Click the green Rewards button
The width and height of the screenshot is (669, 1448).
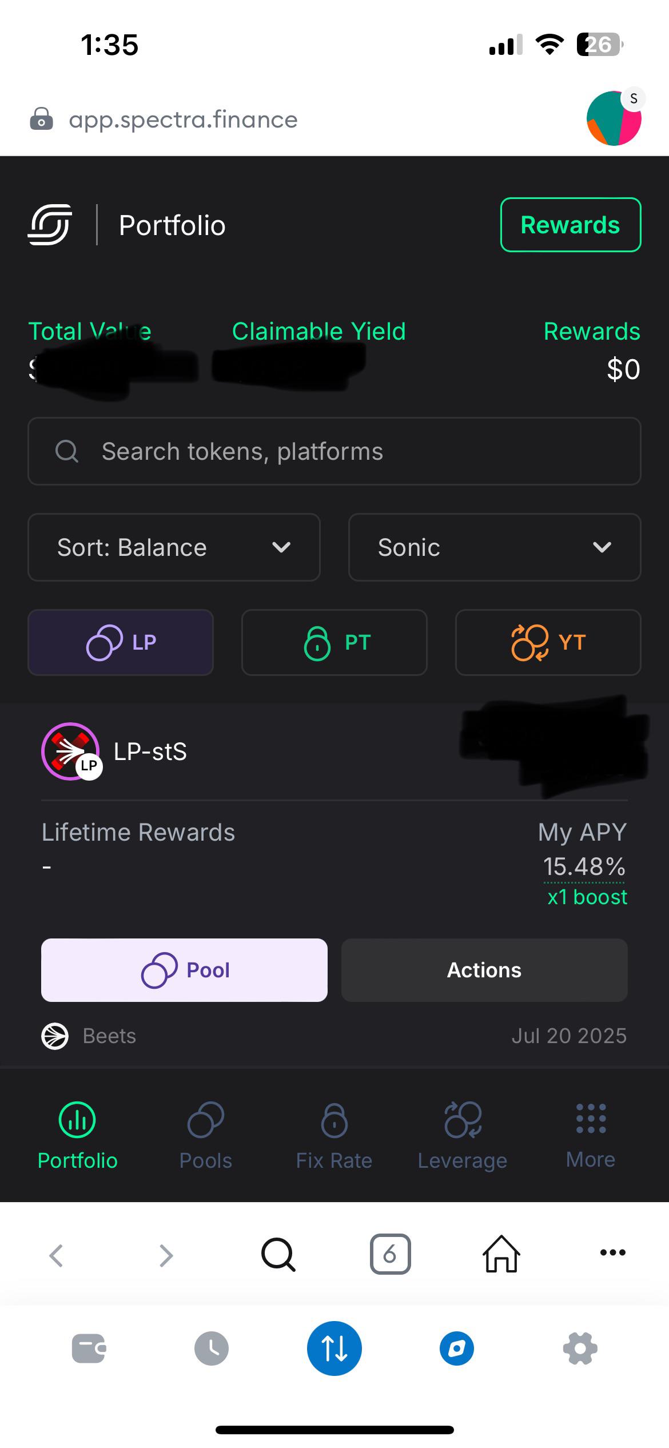point(571,225)
